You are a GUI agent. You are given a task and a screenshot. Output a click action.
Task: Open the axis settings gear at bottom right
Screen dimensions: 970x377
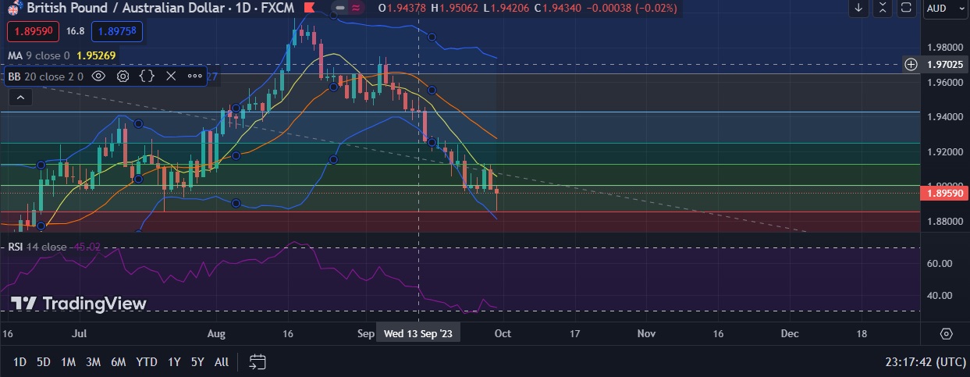coord(946,333)
